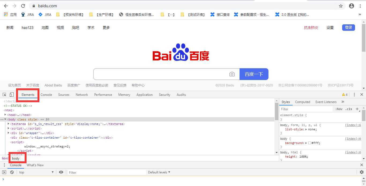This screenshot has height=186, width=366.
Task: Expand background property triangle
Action: pyautogui.click(x=306, y=143)
